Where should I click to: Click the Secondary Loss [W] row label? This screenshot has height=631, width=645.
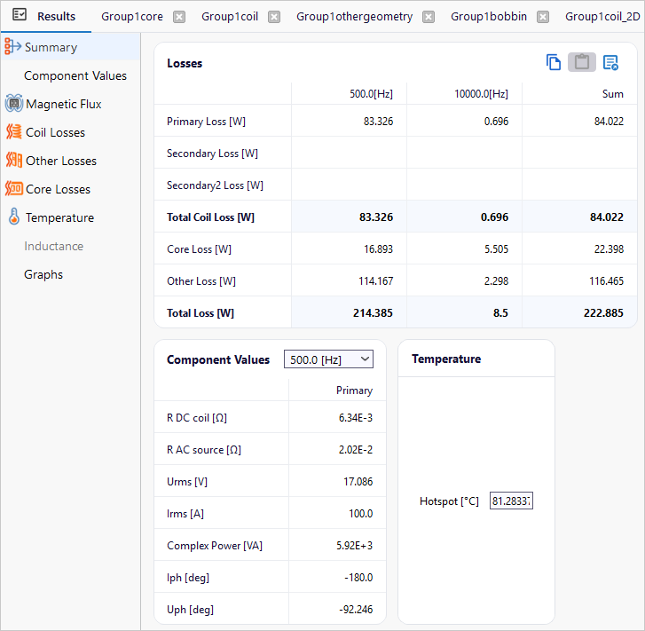tap(212, 154)
